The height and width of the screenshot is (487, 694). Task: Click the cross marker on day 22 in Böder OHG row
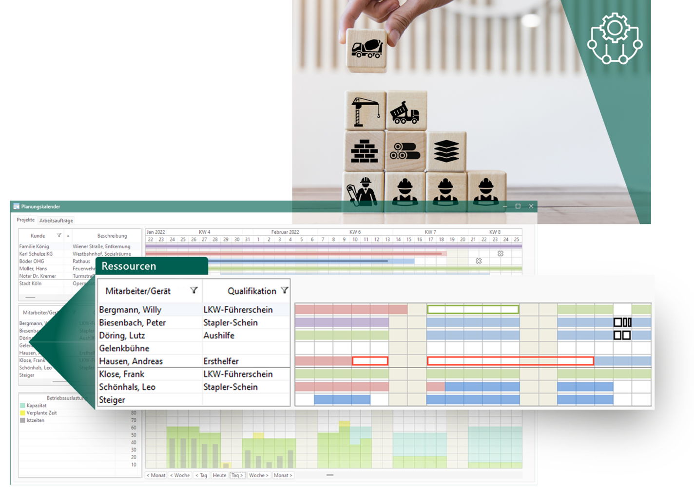(479, 261)
